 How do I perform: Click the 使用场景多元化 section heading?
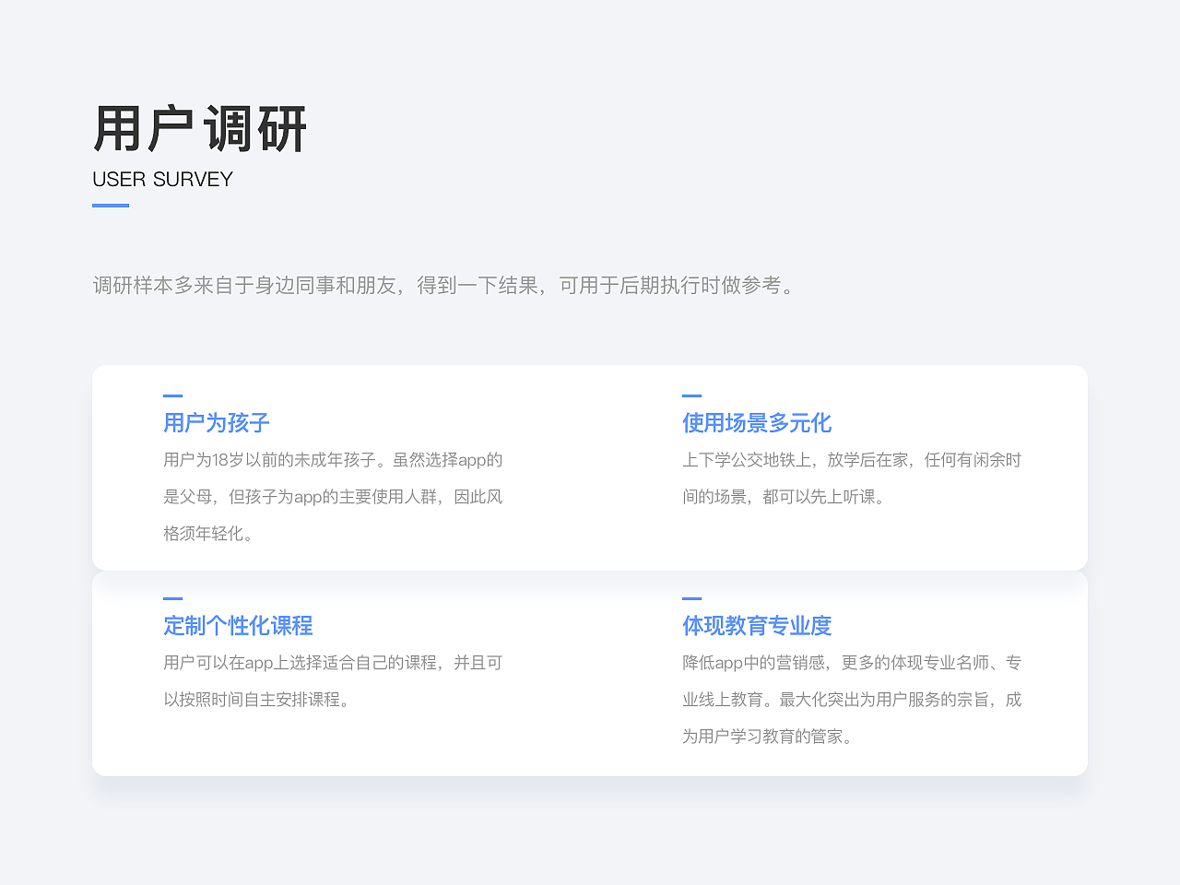coord(757,423)
